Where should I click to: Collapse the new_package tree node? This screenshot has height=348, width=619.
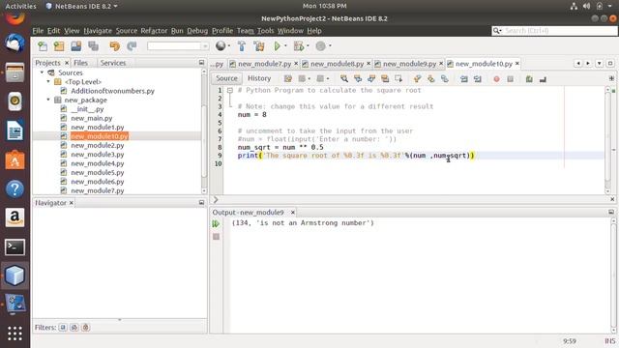click(x=48, y=100)
